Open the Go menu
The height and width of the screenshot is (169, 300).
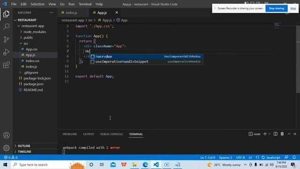[62, 4]
